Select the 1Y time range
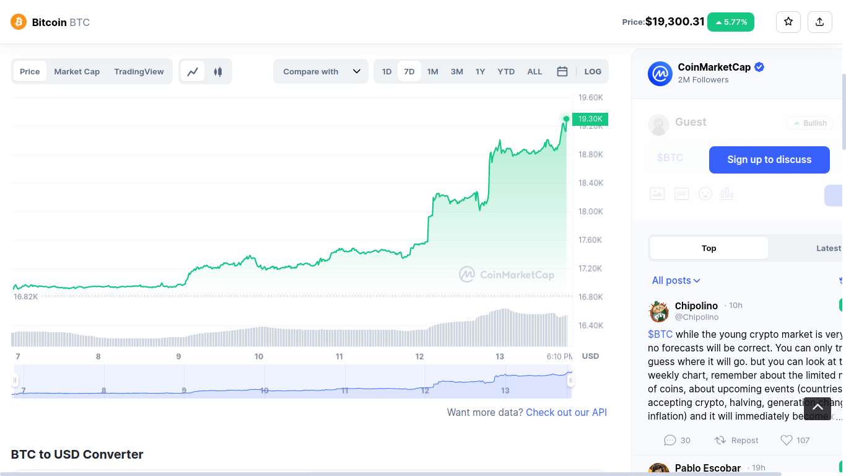Image resolution: width=846 pixels, height=476 pixels. pos(481,71)
